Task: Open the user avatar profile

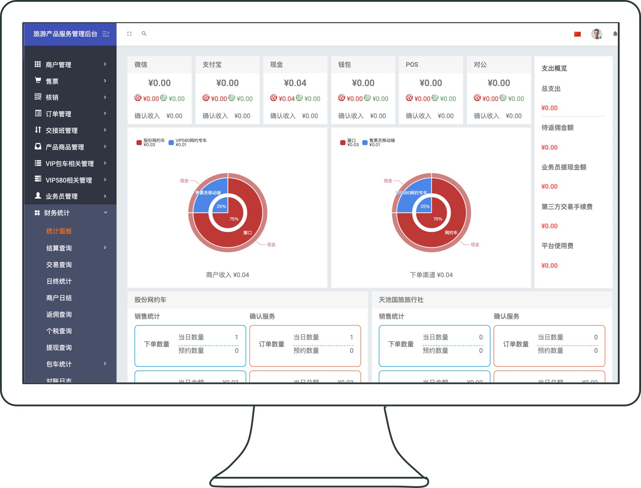Action: pyautogui.click(x=596, y=34)
